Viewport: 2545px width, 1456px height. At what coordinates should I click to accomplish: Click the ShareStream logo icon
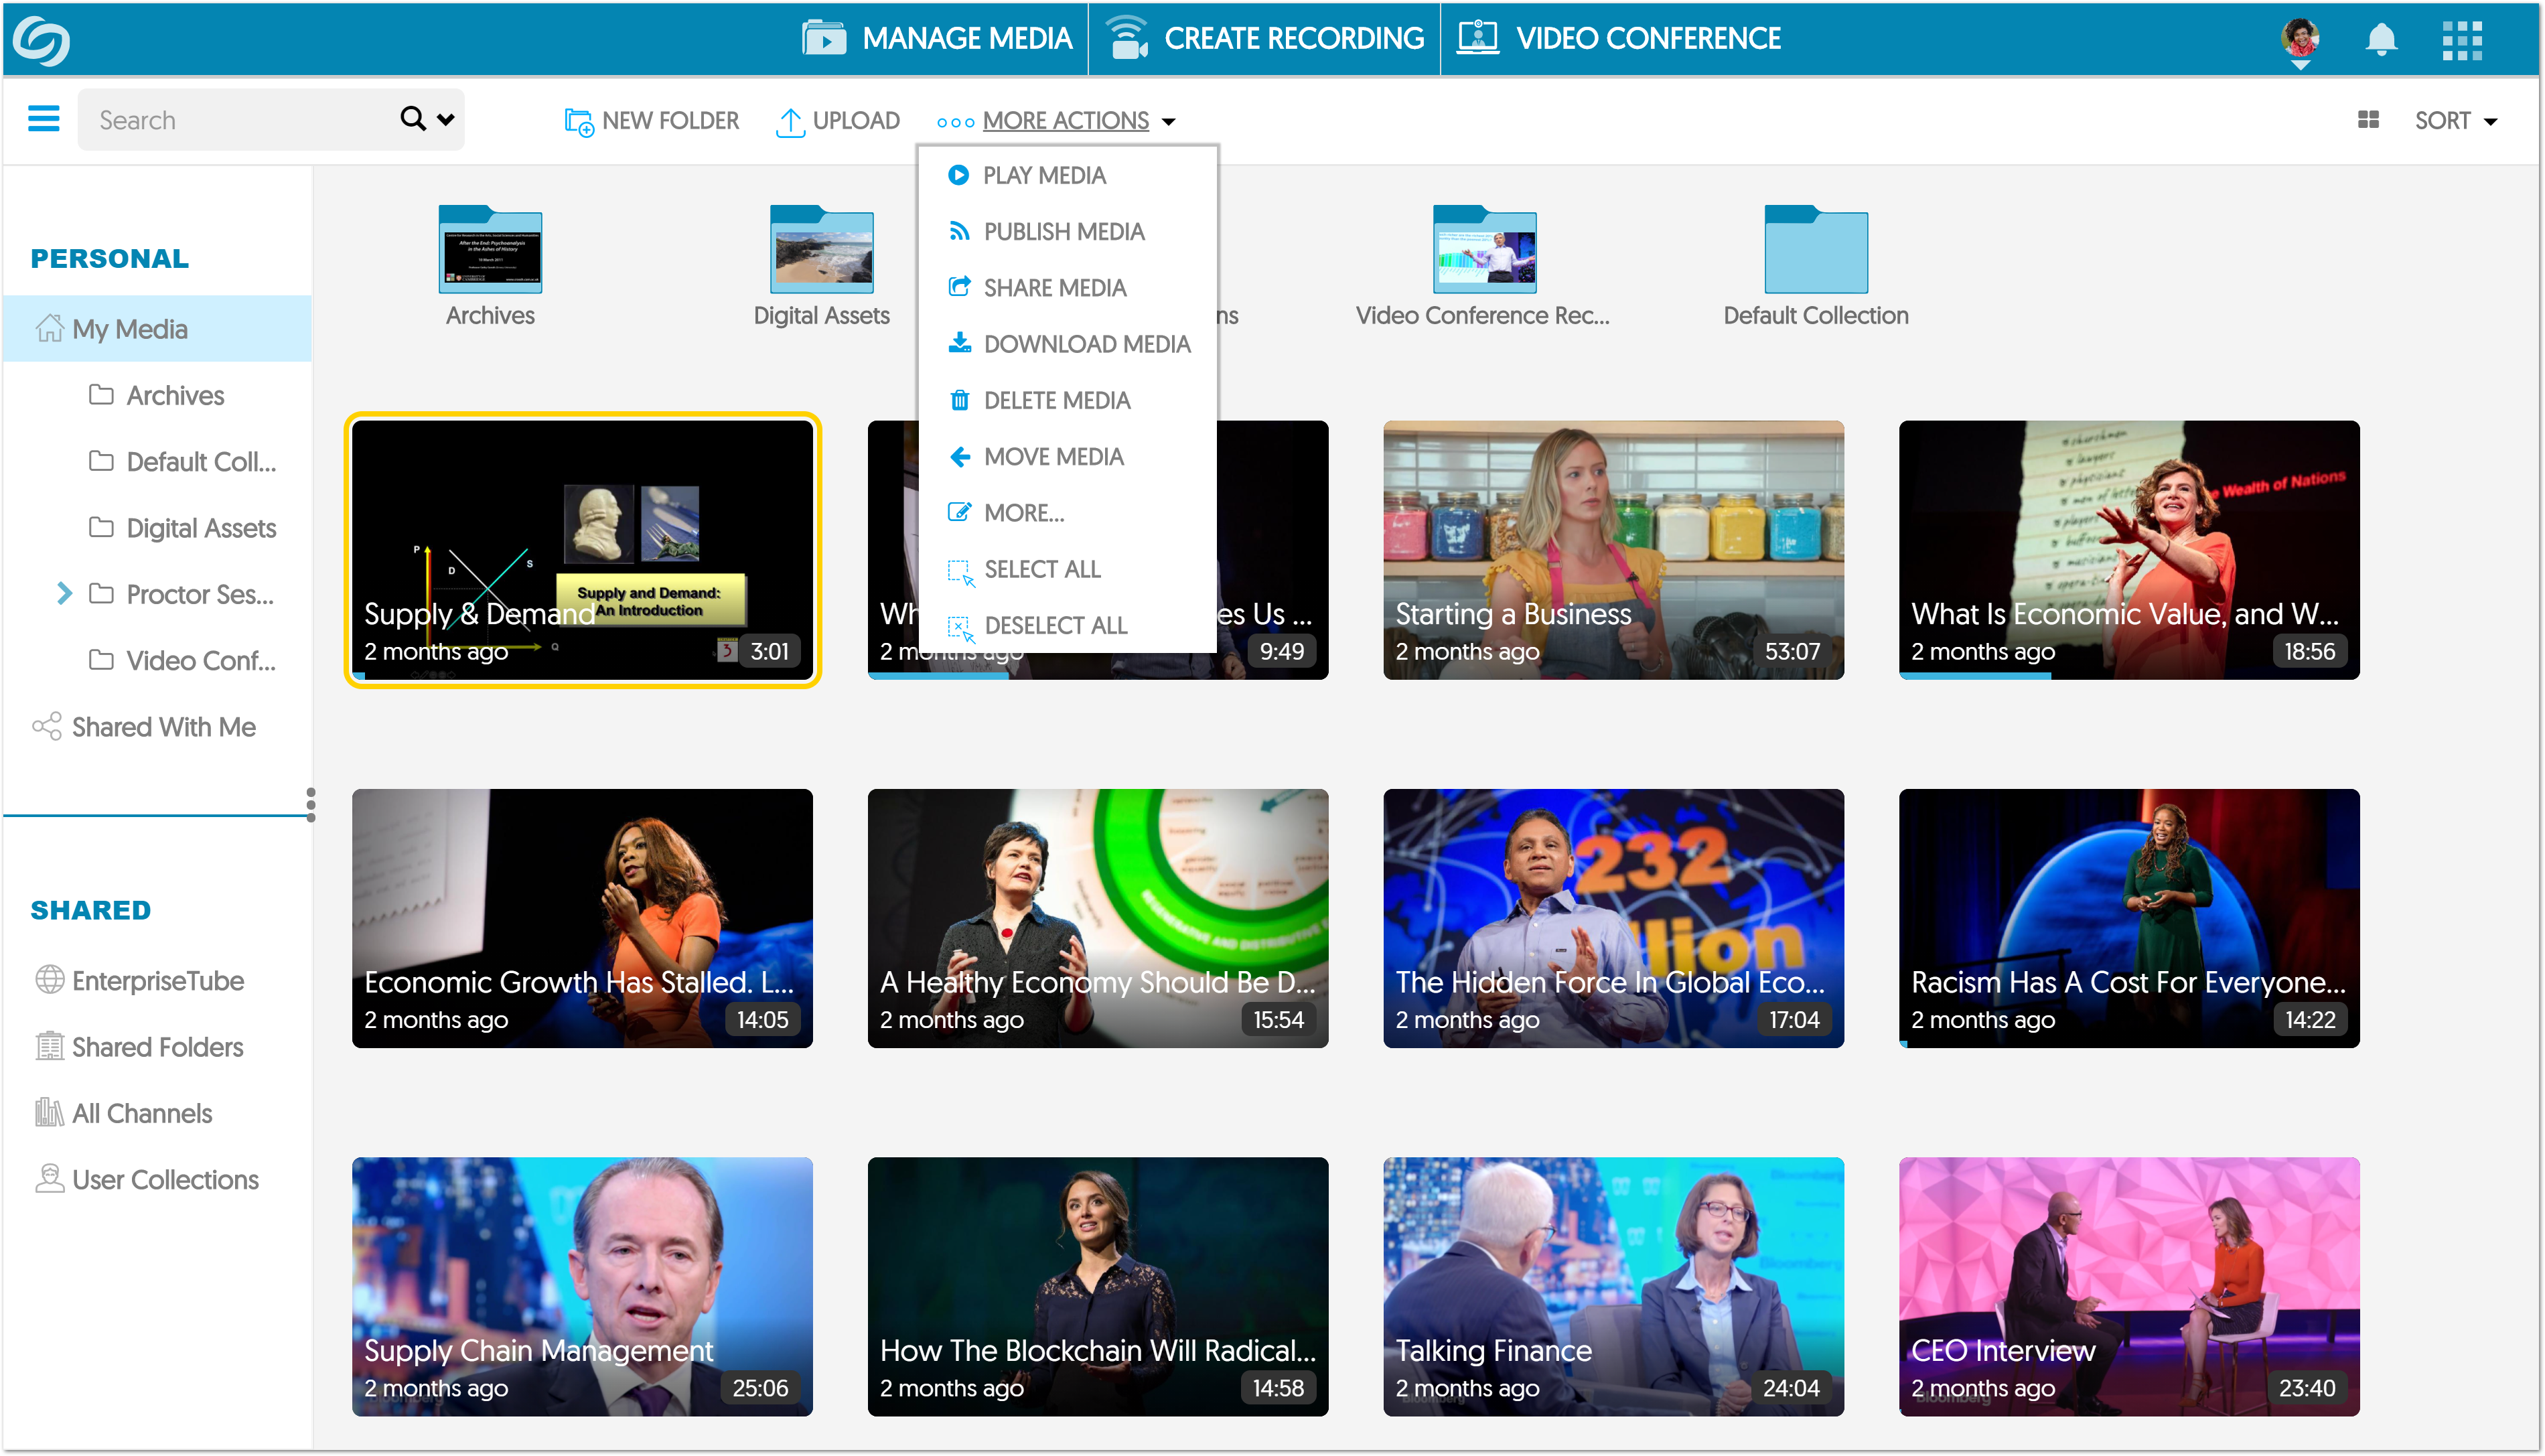click(41, 40)
